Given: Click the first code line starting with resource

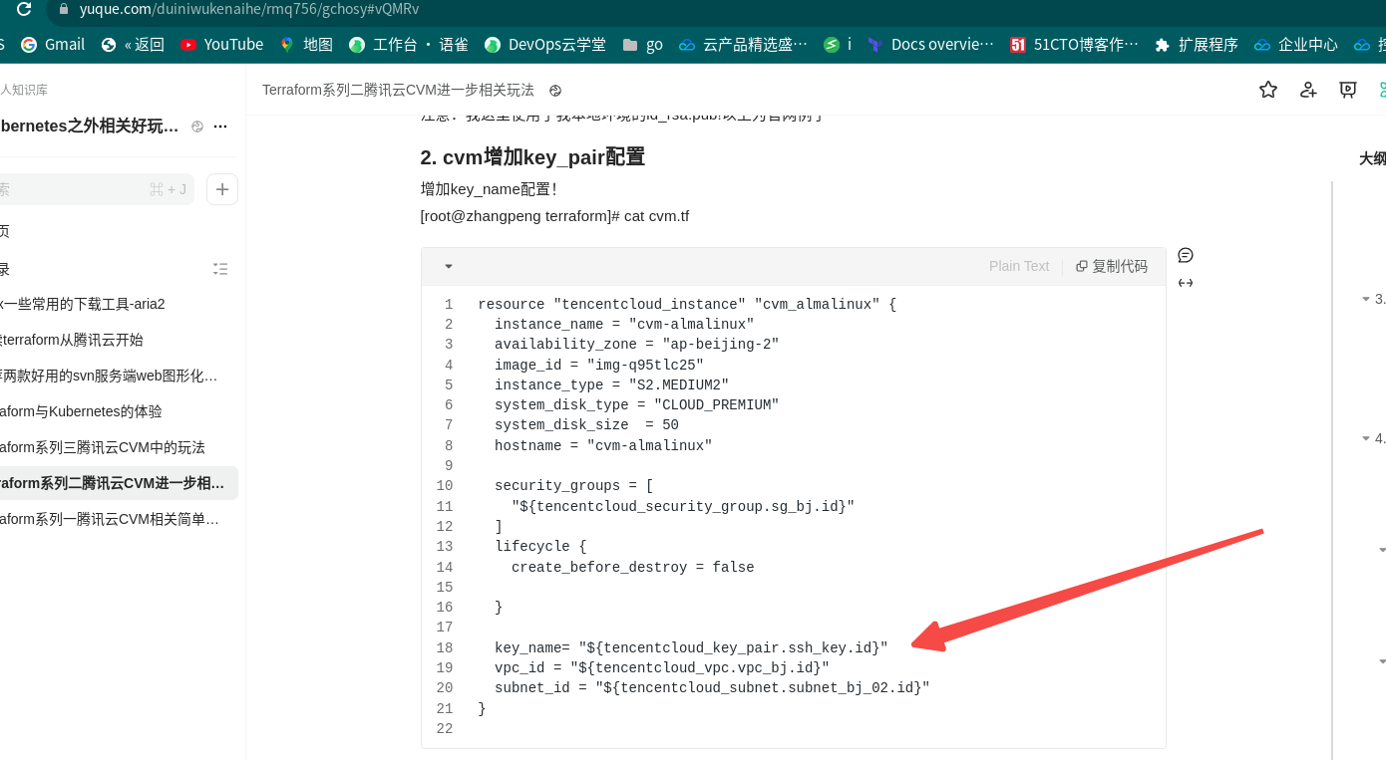Looking at the screenshot, I should 687,304.
